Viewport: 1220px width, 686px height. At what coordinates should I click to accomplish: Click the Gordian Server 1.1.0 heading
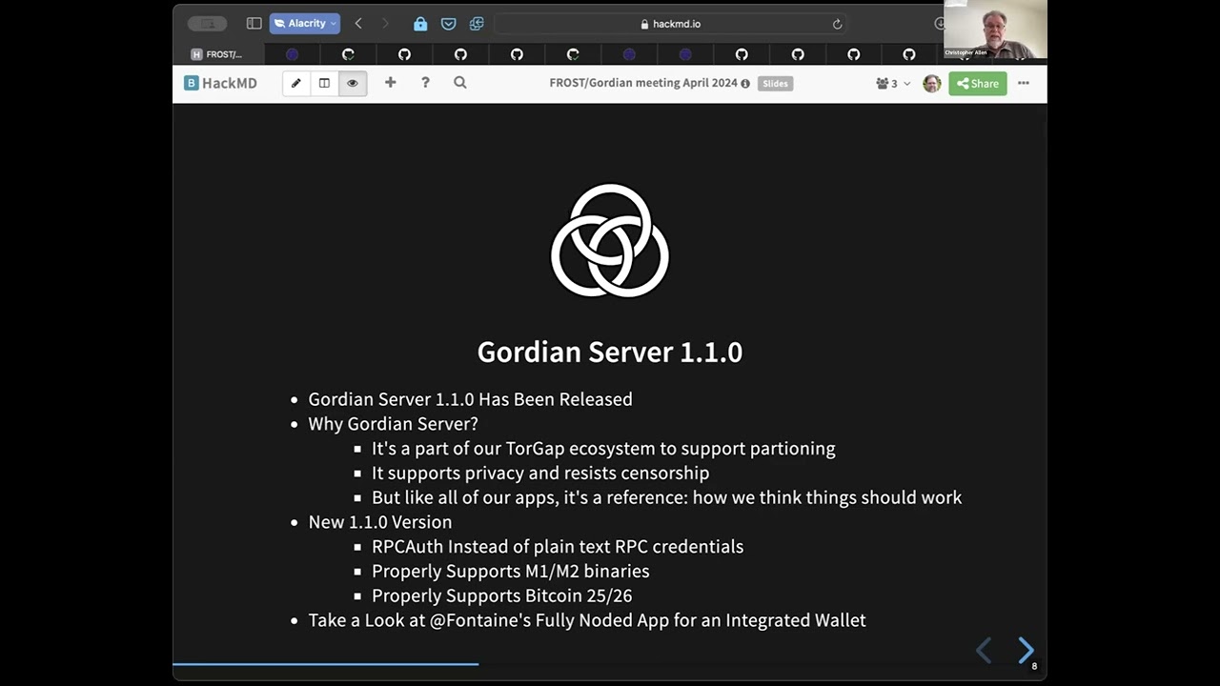610,352
